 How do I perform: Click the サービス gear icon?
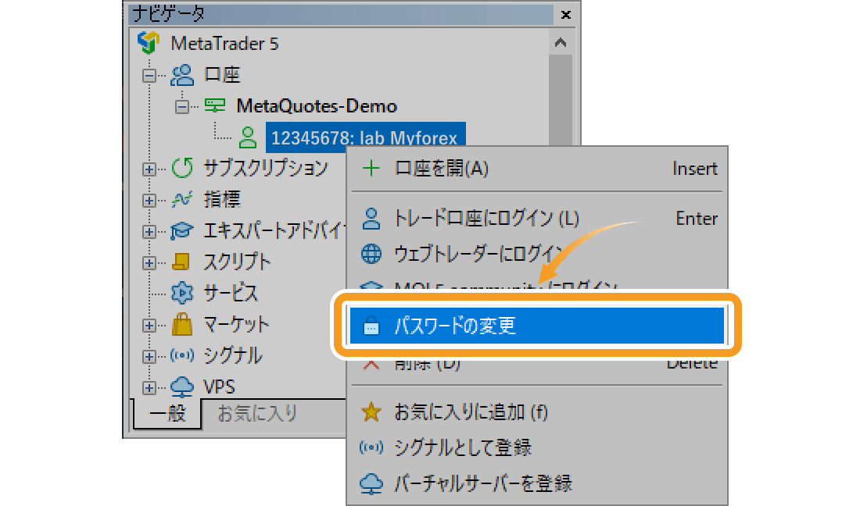182,293
